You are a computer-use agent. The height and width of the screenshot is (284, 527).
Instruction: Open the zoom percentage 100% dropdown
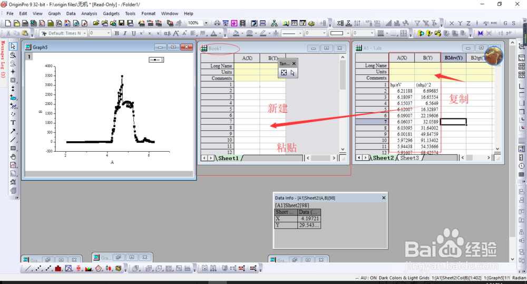tap(206, 23)
